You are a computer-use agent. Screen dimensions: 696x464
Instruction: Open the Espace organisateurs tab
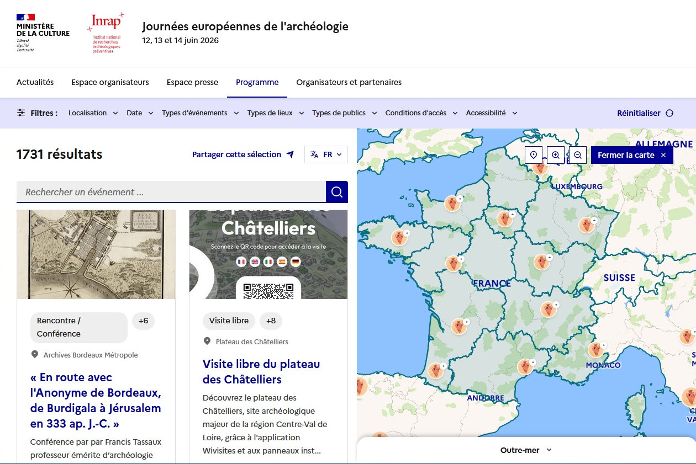click(x=110, y=82)
